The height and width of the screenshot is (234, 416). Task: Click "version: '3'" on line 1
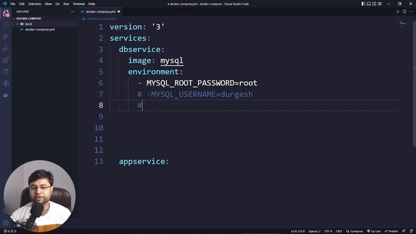pyautogui.click(x=137, y=27)
